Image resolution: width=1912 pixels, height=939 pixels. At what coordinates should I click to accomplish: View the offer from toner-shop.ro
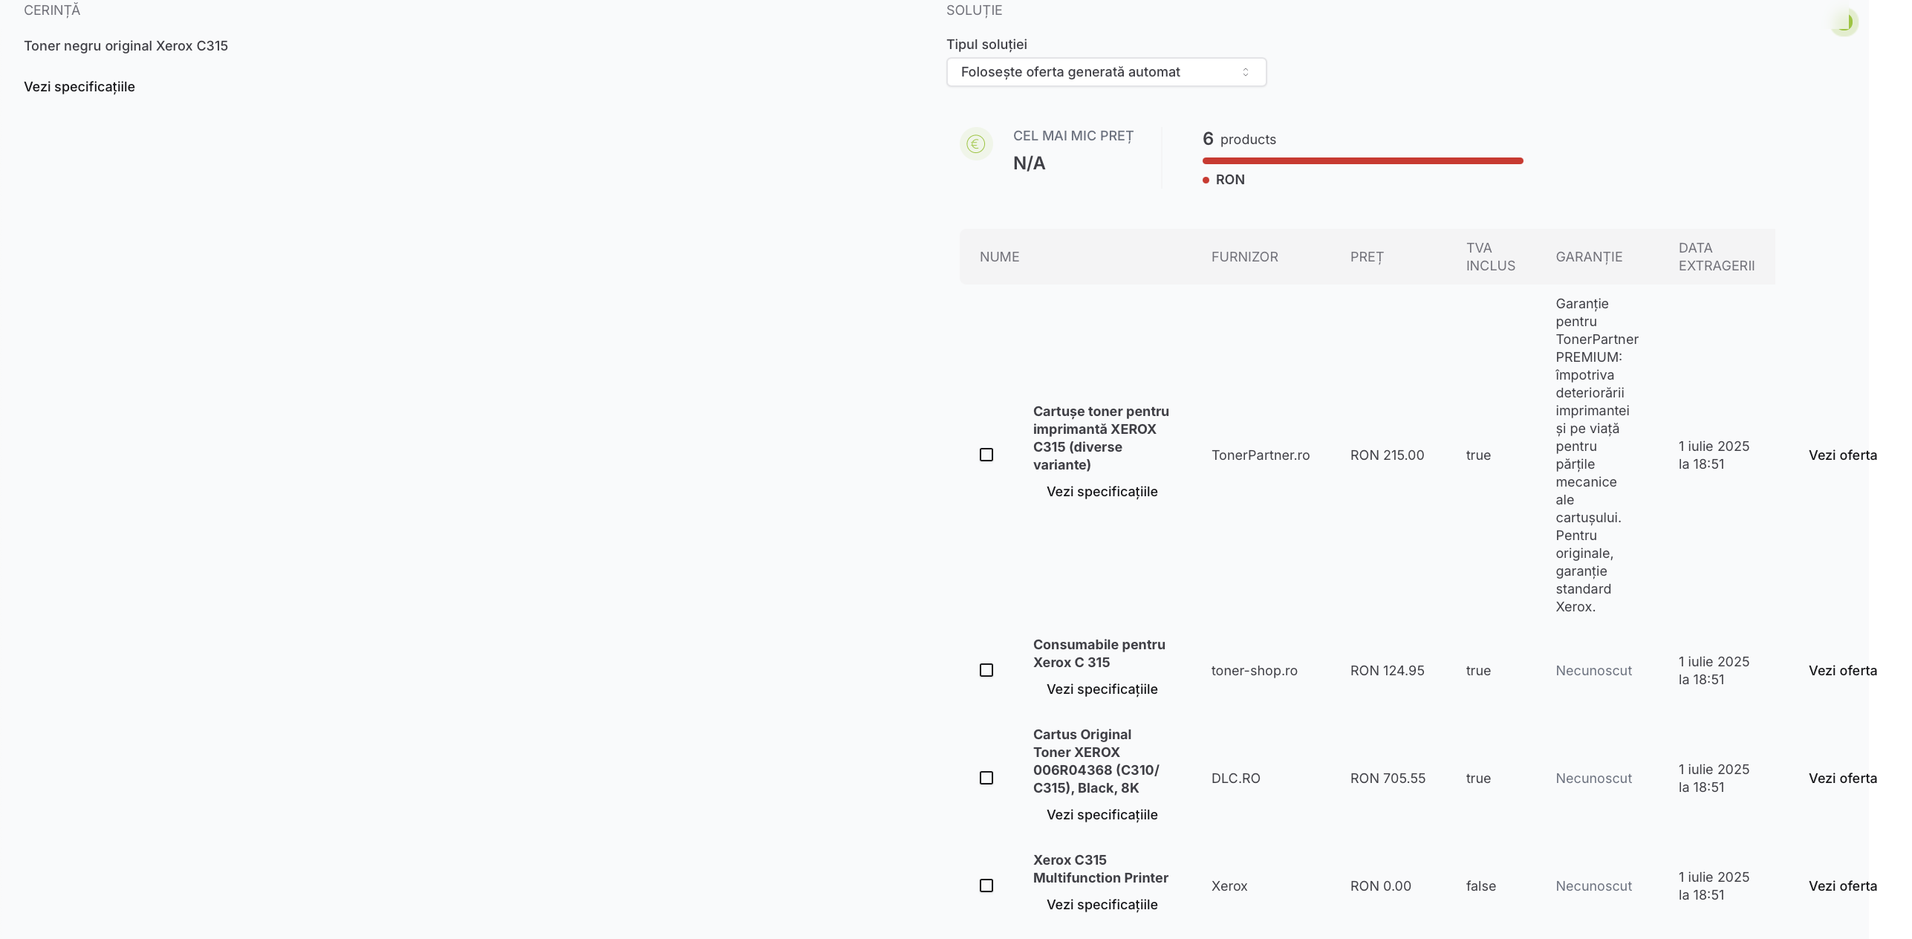click(1842, 671)
